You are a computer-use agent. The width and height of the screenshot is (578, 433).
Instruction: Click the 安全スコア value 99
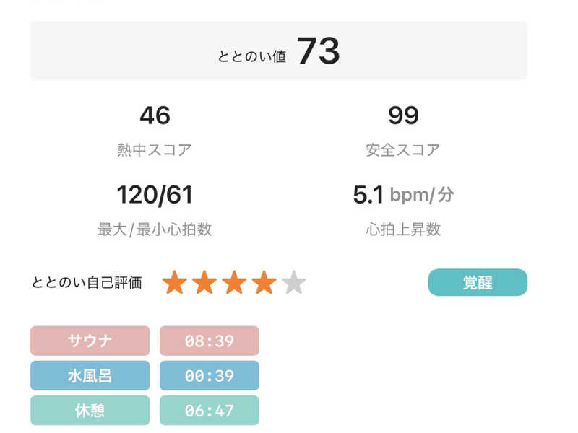[x=403, y=115]
